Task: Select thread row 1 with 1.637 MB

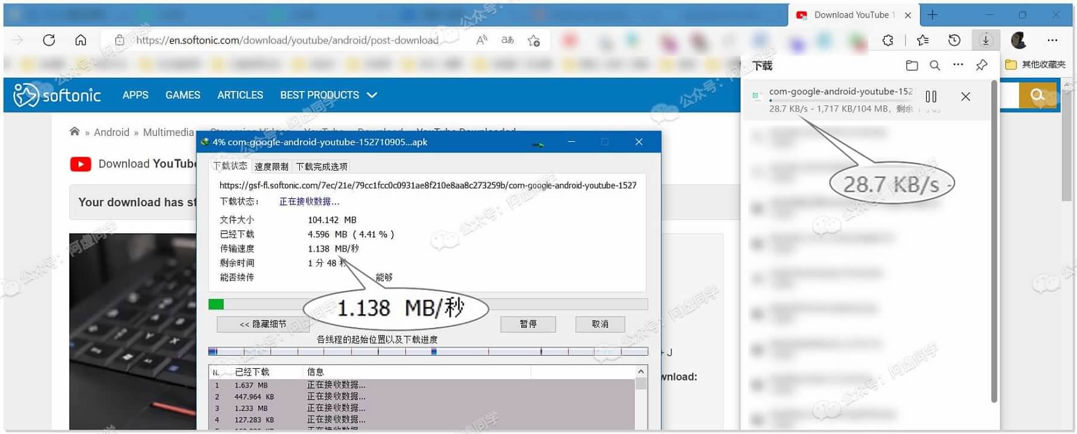Action: (422, 385)
